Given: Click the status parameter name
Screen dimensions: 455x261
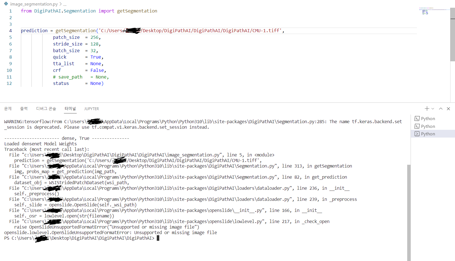Looking at the screenshot, I should (x=61, y=83).
